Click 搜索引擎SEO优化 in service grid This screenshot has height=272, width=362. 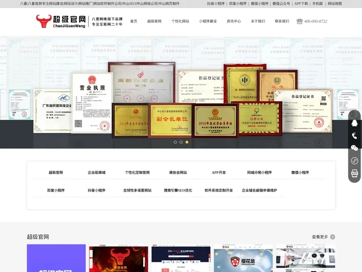point(178,190)
